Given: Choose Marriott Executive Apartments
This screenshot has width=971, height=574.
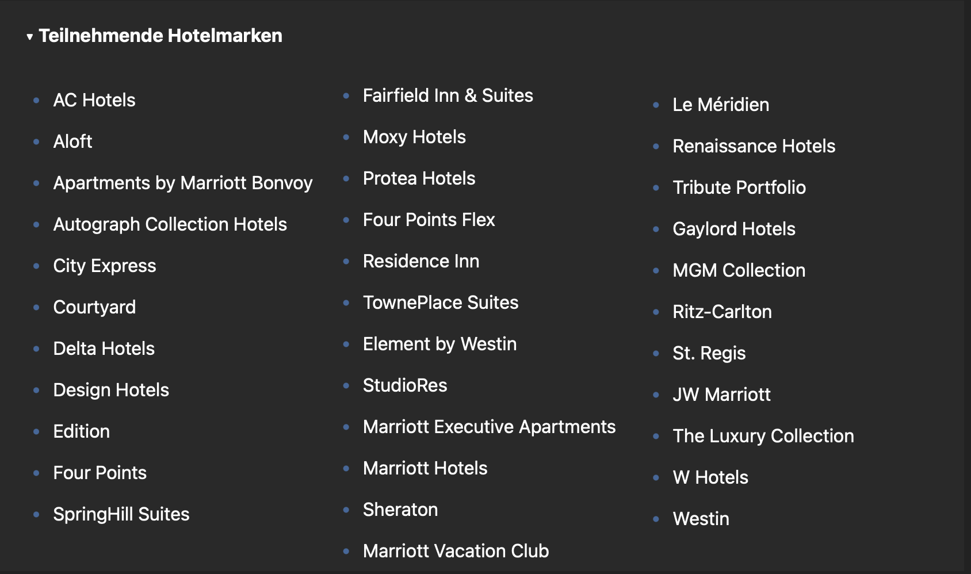Looking at the screenshot, I should click(x=489, y=427).
